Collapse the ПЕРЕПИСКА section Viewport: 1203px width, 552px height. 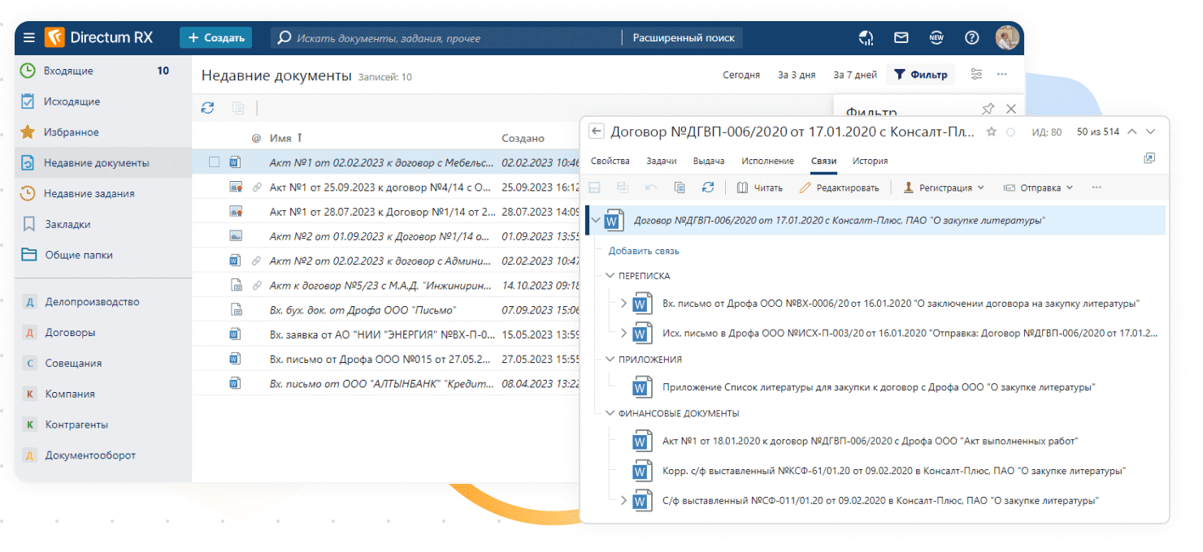tap(610, 276)
